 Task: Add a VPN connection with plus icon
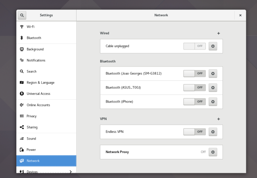[219, 119]
